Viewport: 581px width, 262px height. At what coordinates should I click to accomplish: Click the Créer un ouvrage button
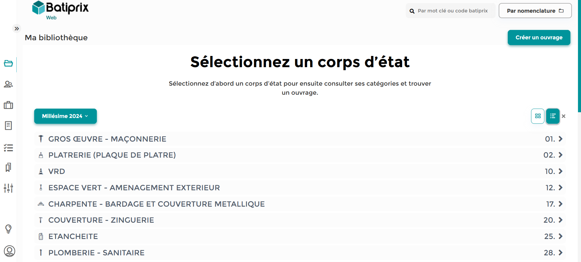pyautogui.click(x=539, y=38)
